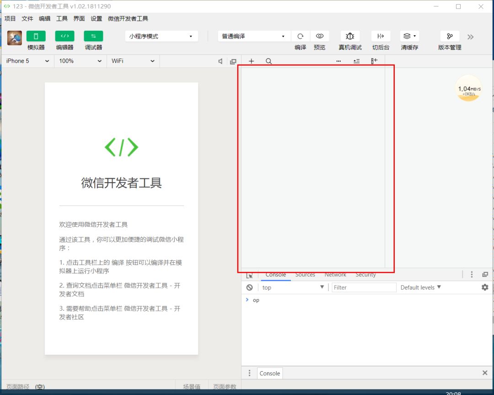Screen dimensions: 494x395
Task: Click the 1.04MB/s network speed widget
Action: (x=469, y=89)
